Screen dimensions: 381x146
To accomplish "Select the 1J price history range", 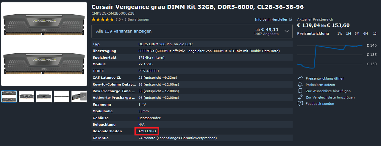I will 375,33.
